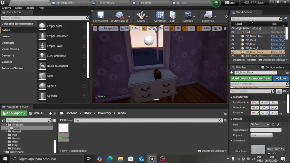Open the Door BP_Door dropdown

(x=260, y=125)
